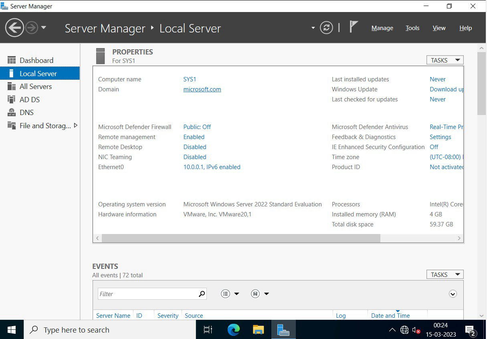Click the microsoft.com domain link
Screen dimensions: 487x339
(x=202, y=89)
